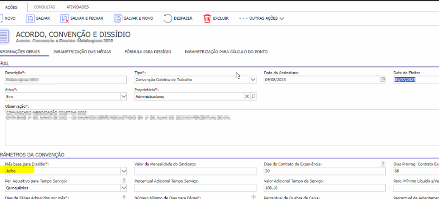The height and width of the screenshot is (199, 439).
Task: Clear the Proprietário field with the X icon
Action: point(247,97)
